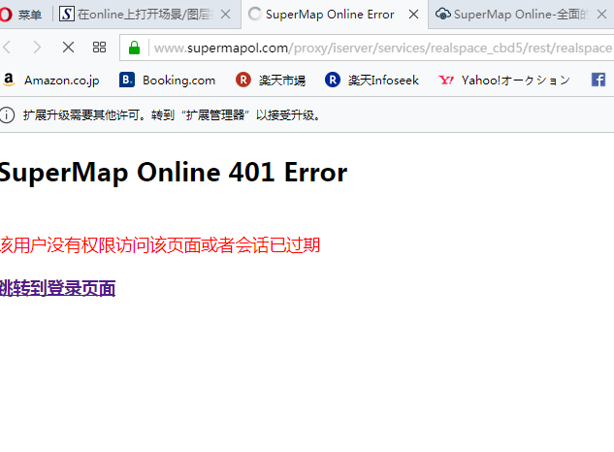
Task: Open the Yahoo!オークション bookmark
Action: pos(504,81)
